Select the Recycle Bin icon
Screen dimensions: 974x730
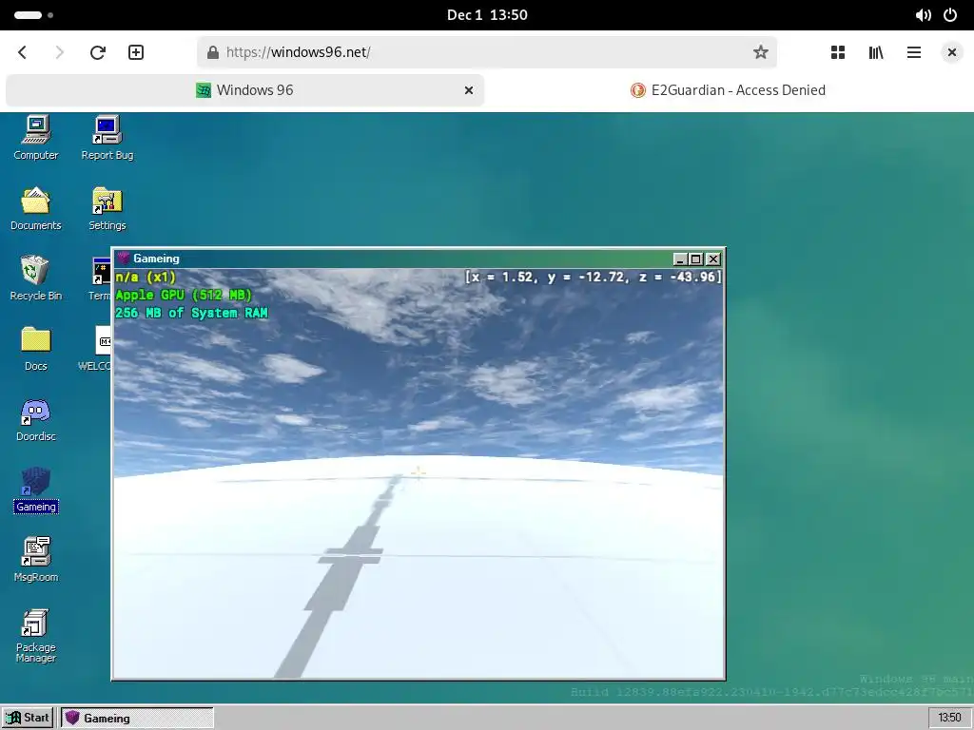[x=36, y=279]
